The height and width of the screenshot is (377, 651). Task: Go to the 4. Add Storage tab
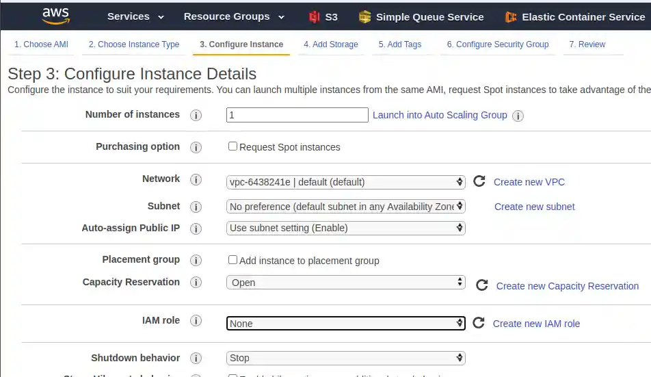tap(330, 44)
